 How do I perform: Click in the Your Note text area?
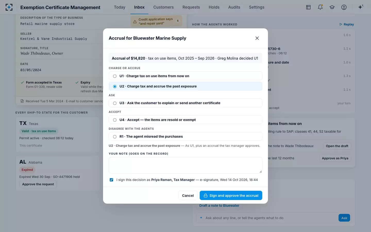185,165
